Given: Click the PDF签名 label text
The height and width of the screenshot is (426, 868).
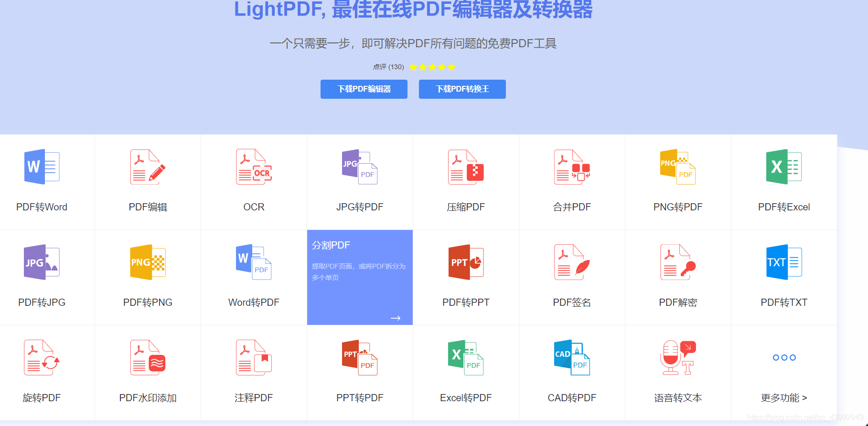Looking at the screenshot, I should [x=572, y=302].
